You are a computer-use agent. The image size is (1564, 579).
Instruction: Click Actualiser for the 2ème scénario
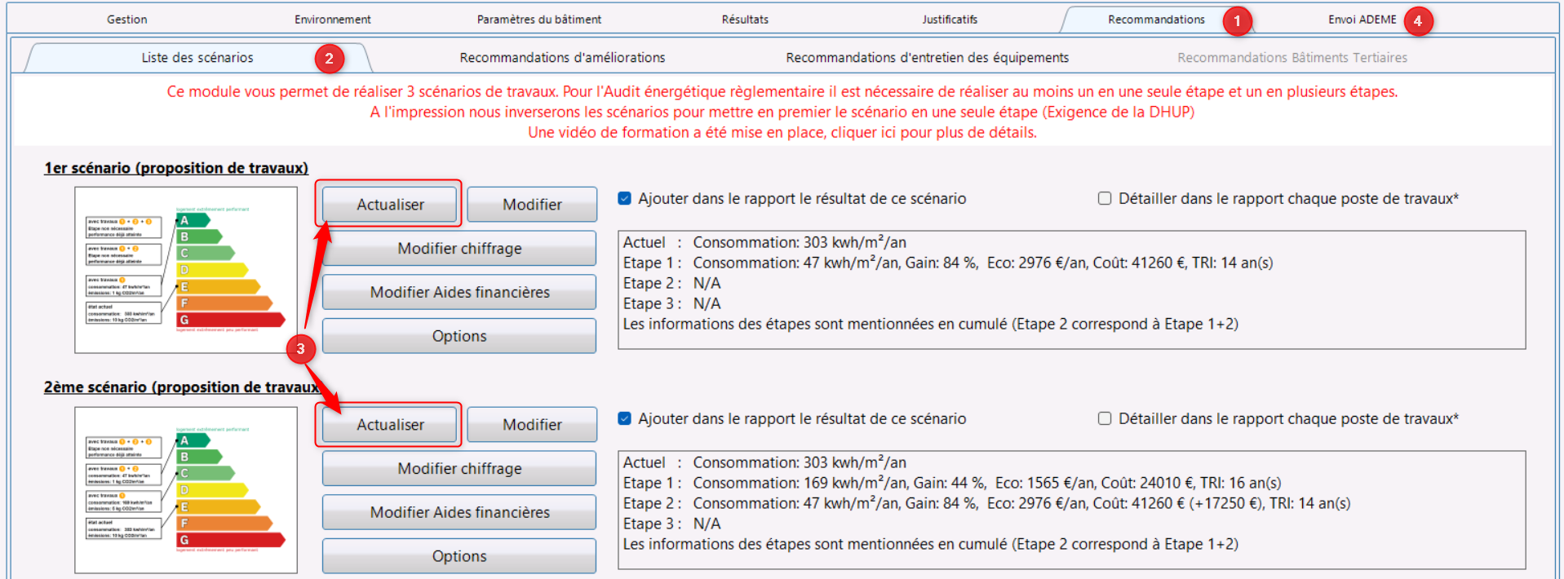coord(390,425)
